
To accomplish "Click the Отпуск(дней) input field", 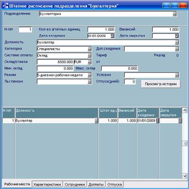I will coord(130,82).
